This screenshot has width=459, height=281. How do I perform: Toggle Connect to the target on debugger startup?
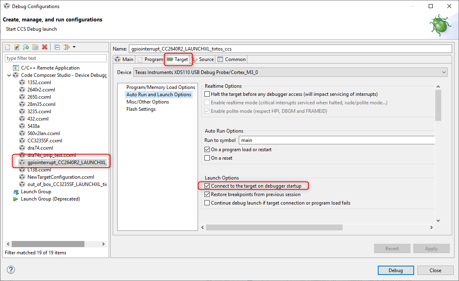click(208, 186)
